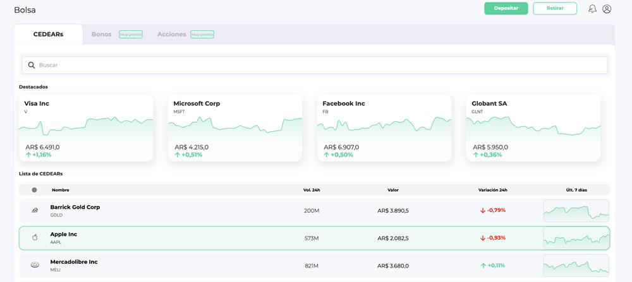Click the Muy pronto badge next to Acciones
The width and height of the screenshot is (632, 282).
[202, 35]
